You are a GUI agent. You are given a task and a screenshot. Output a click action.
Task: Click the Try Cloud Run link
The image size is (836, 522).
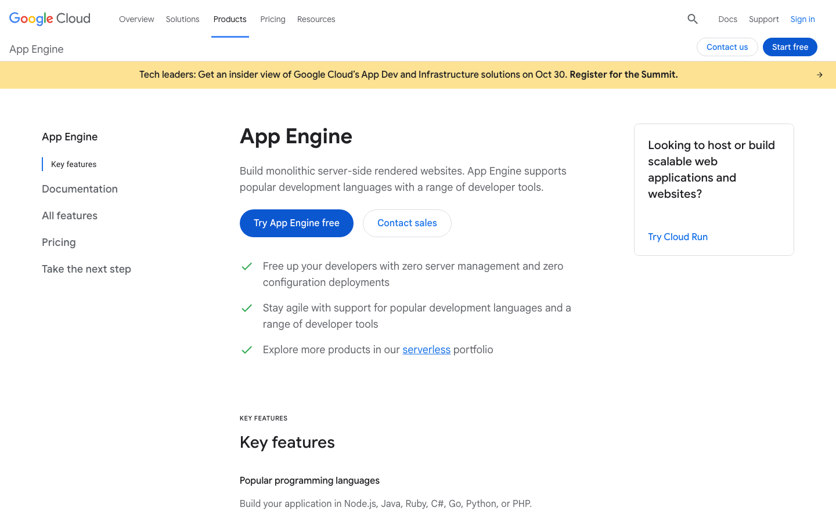tap(678, 237)
